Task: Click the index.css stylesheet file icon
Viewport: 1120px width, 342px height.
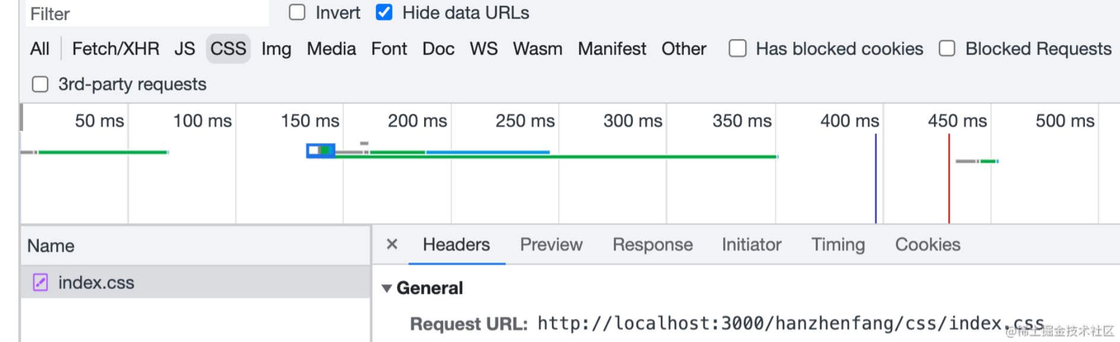Action: click(x=40, y=282)
